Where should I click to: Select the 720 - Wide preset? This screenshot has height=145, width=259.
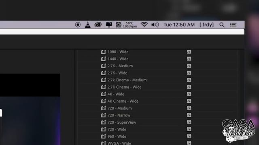coord(117,130)
